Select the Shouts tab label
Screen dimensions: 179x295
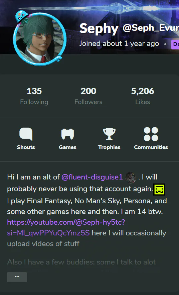26,147
